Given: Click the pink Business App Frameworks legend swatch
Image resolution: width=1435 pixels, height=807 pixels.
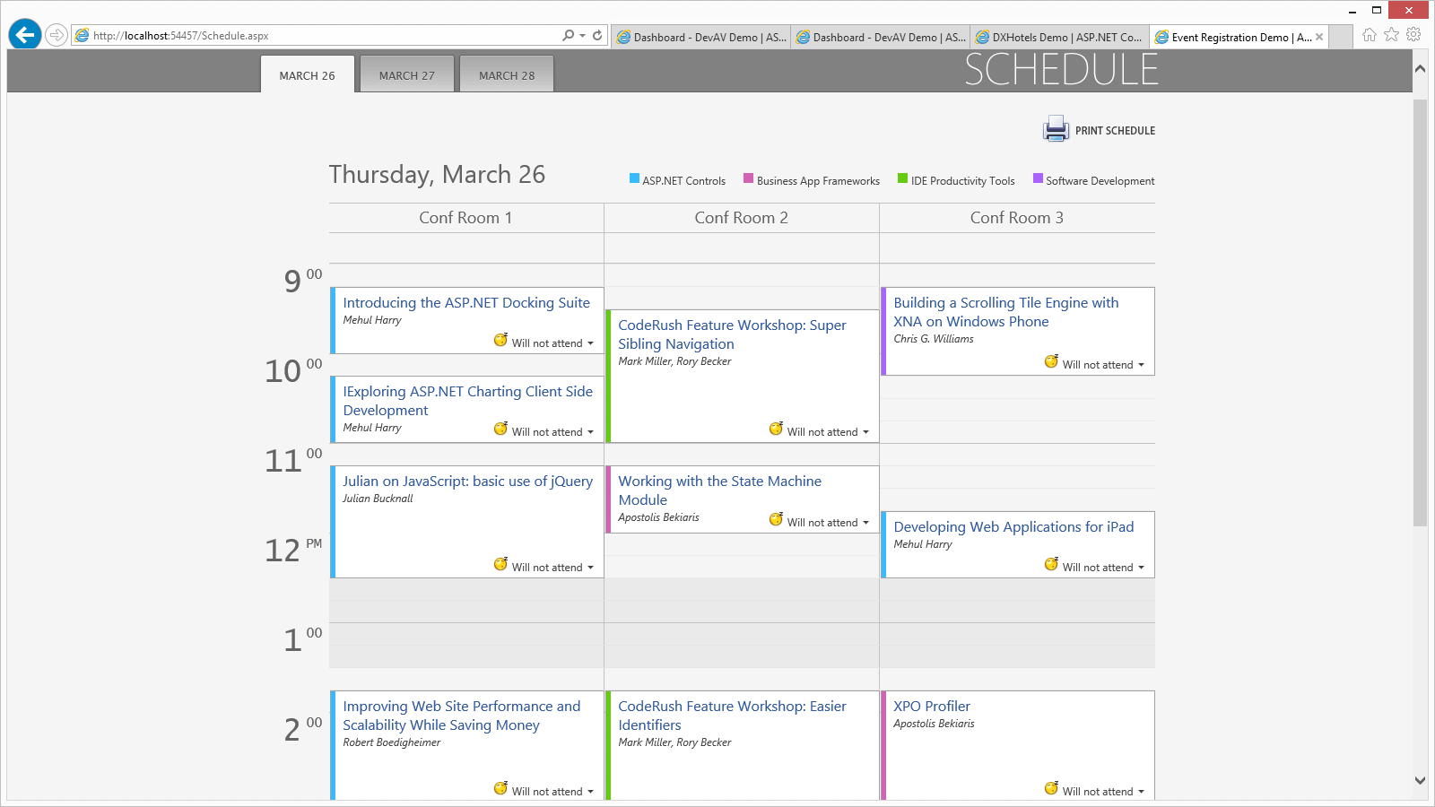Looking at the screenshot, I should 748,178.
